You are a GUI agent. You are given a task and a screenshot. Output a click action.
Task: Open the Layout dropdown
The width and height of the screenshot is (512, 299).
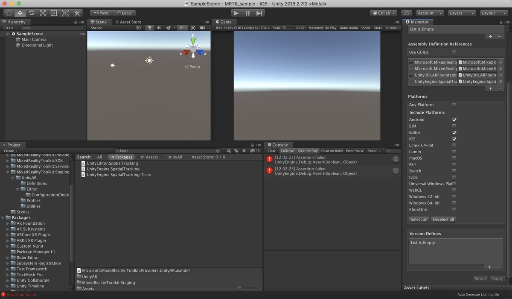(x=494, y=13)
